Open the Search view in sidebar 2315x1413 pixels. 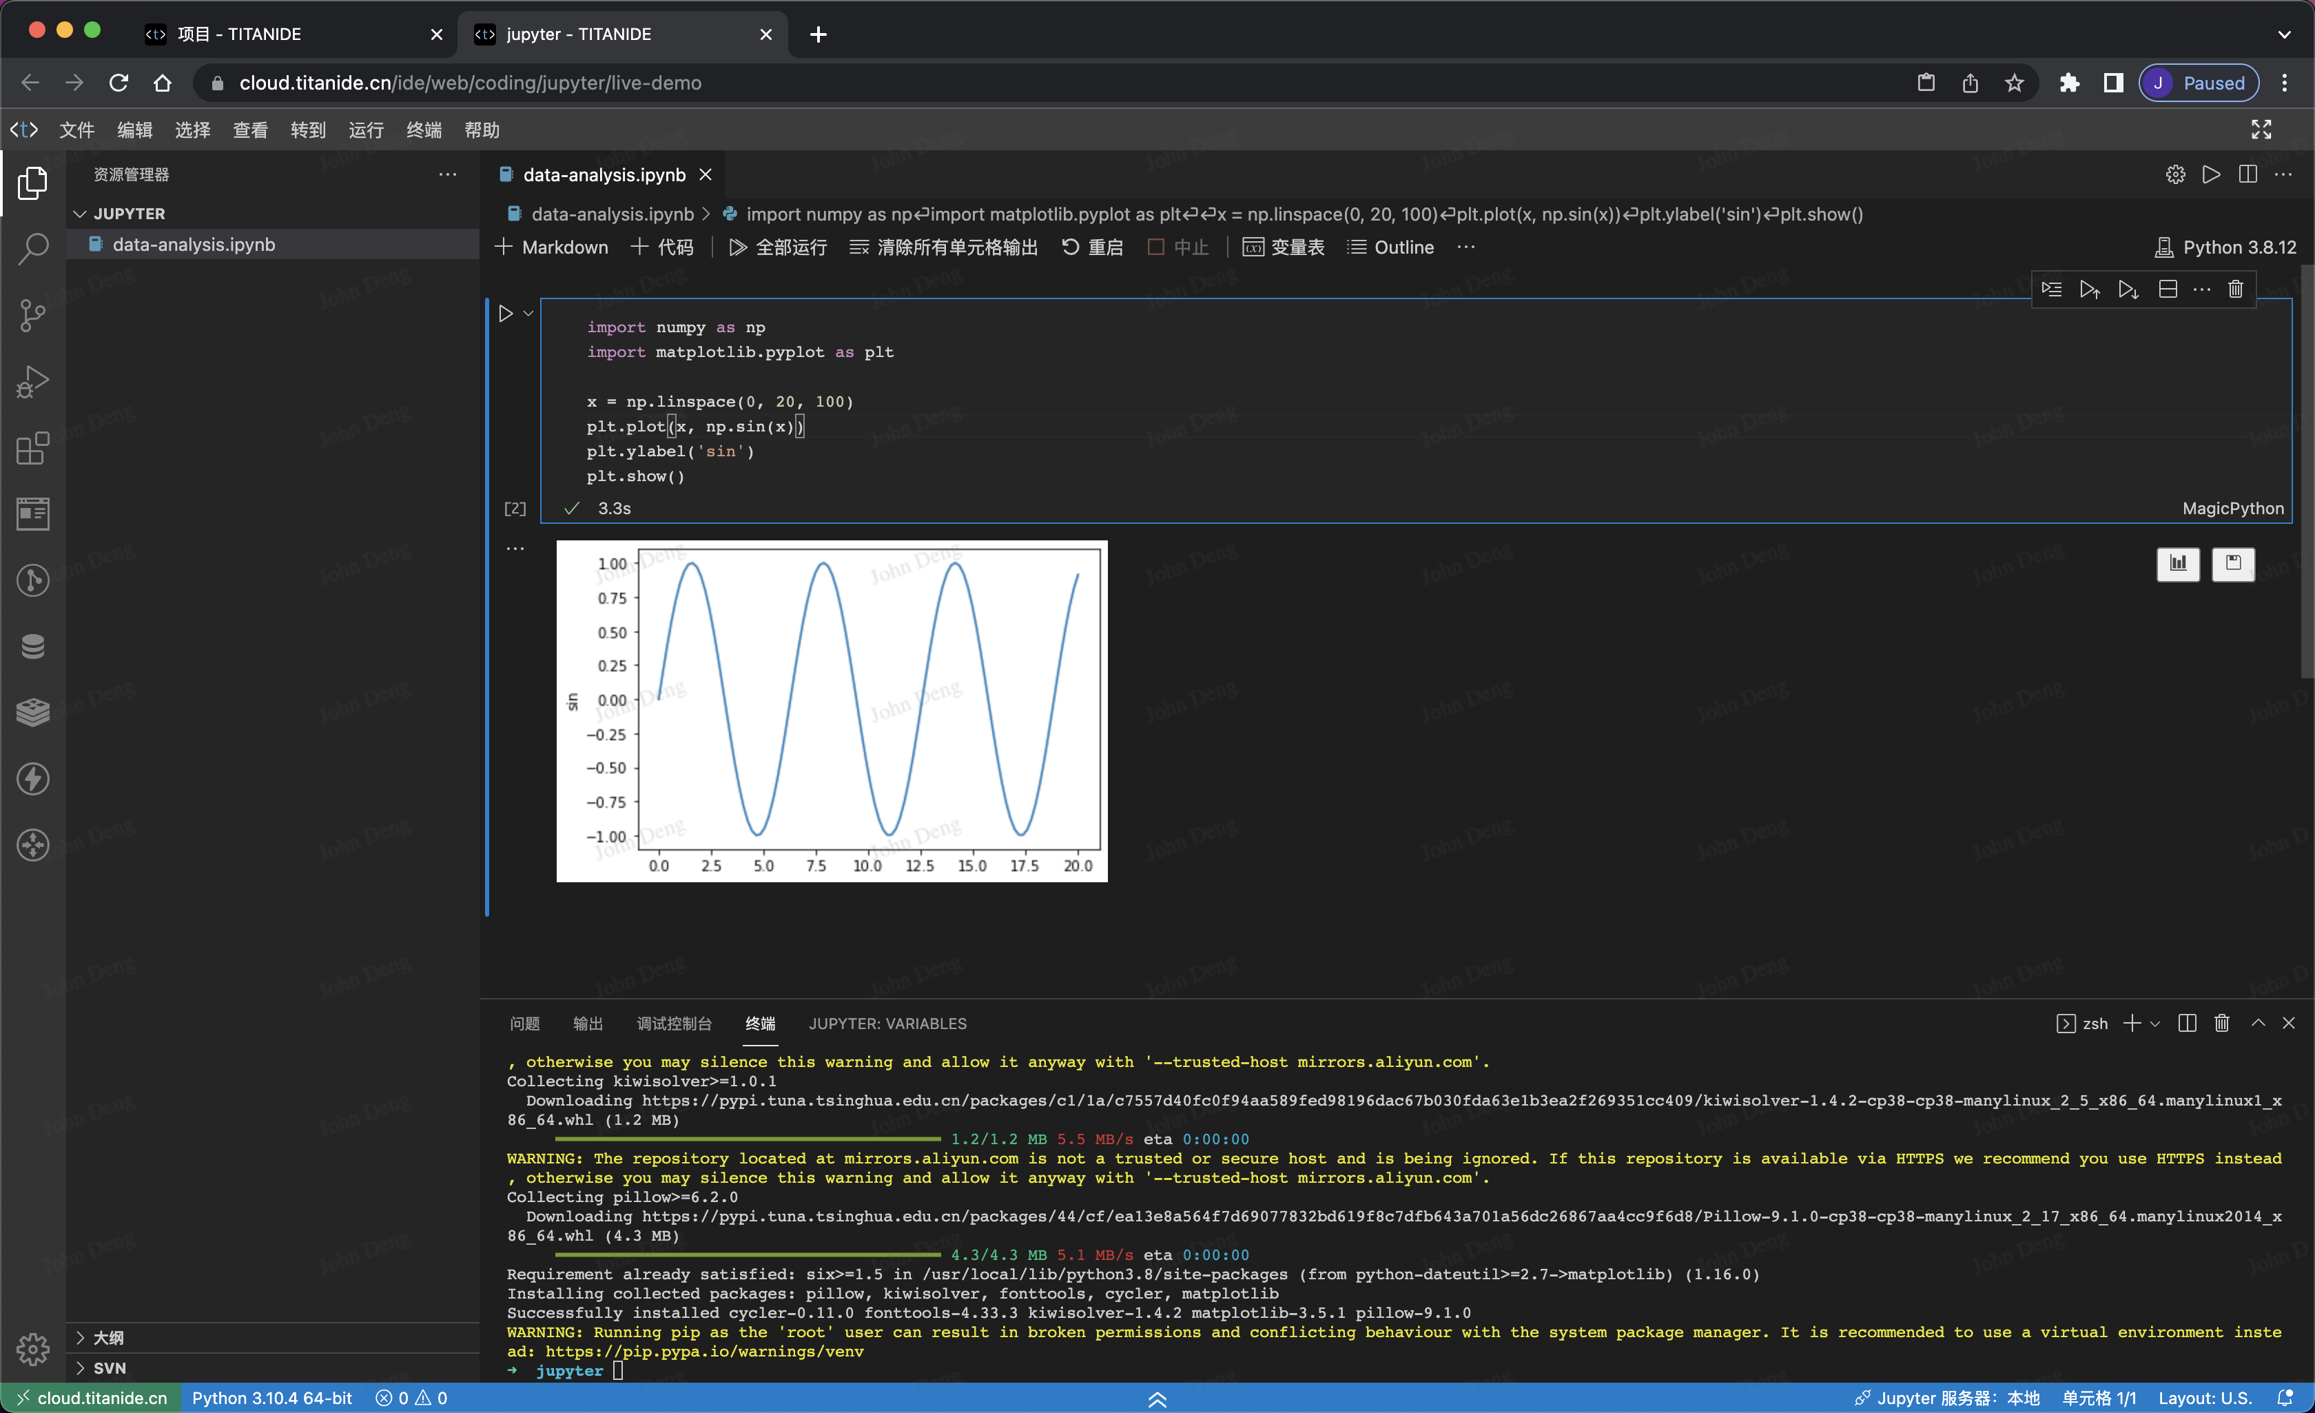click(x=33, y=249)
